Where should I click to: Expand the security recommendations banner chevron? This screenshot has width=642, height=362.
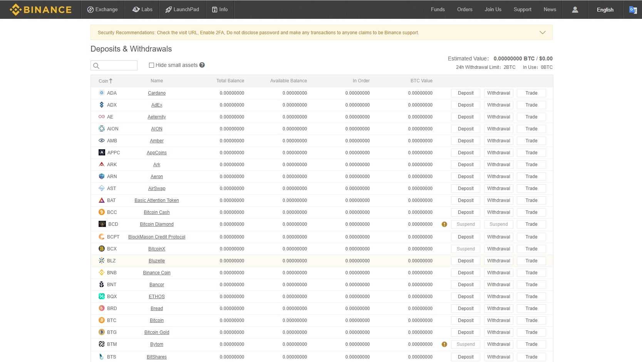[x=542, y=33]
